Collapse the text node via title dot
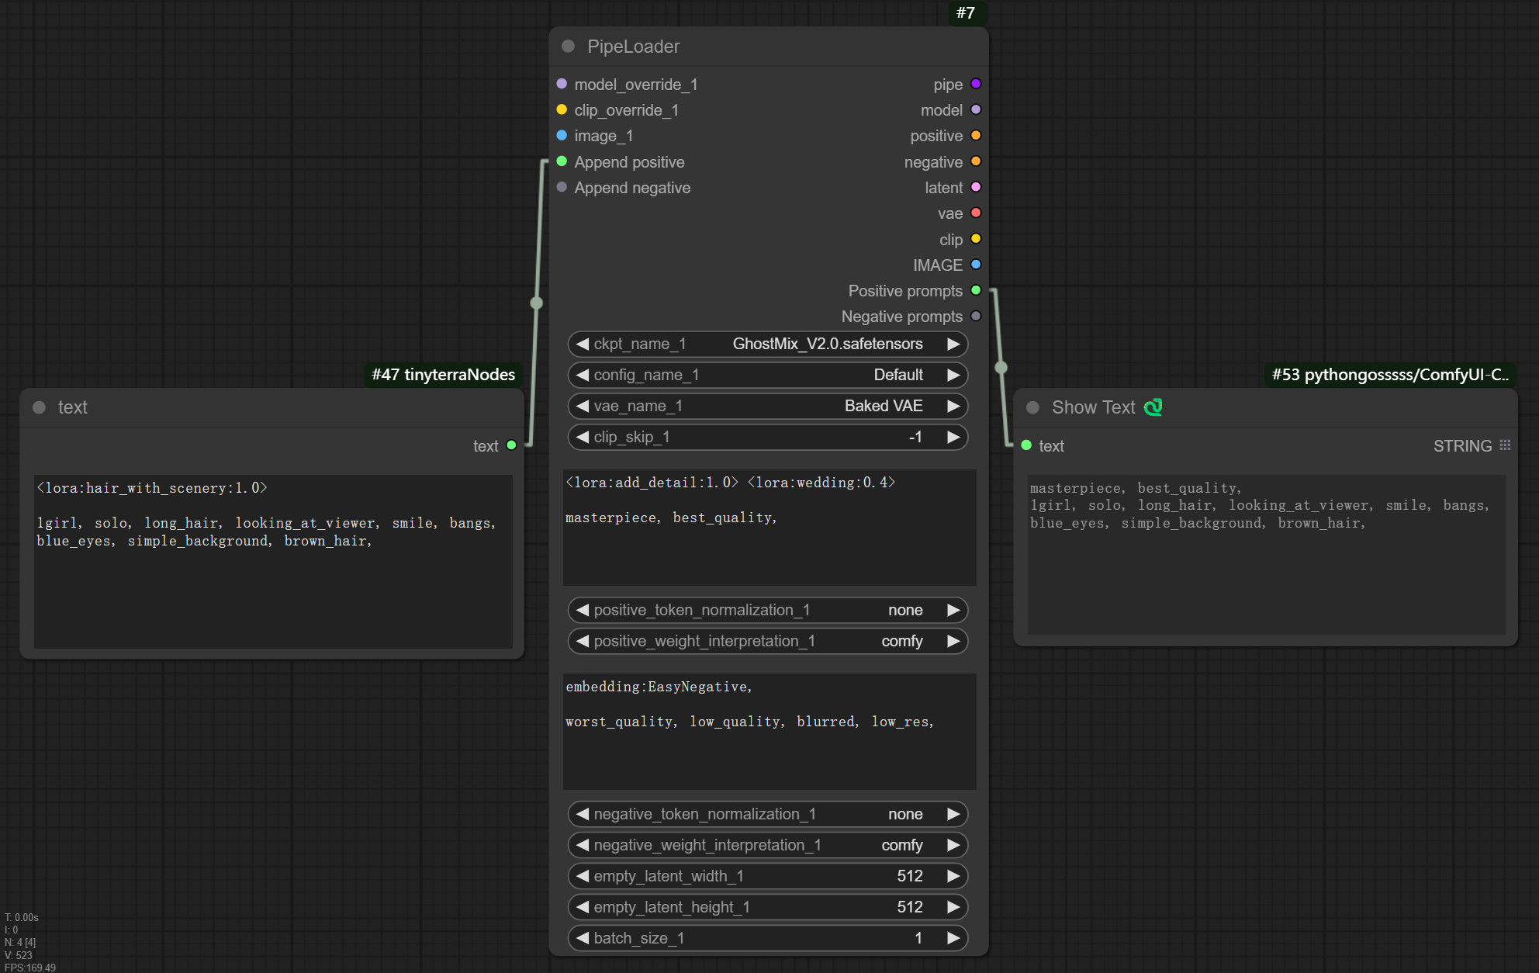The image size is (1539, 973). tap(39, 407)
